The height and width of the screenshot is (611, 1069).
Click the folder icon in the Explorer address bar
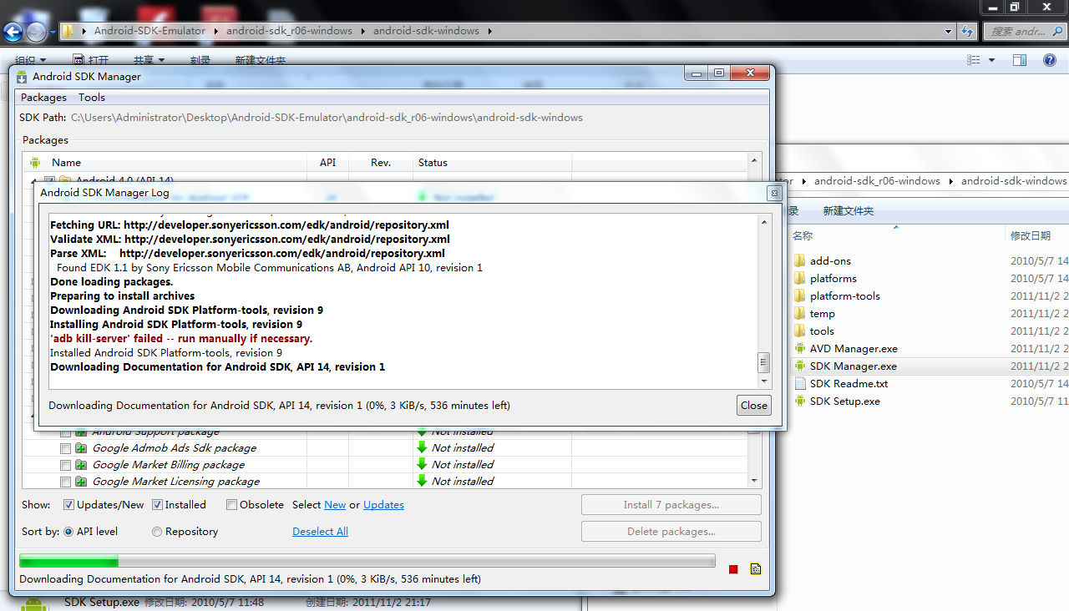click(69, 32)
